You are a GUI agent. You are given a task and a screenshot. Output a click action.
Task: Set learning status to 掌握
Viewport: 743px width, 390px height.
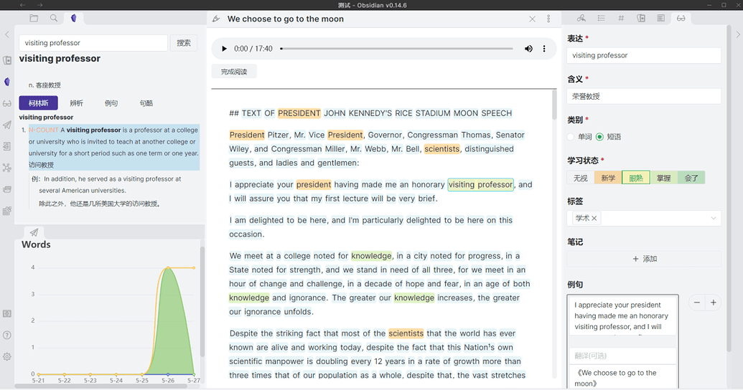pyautogui.click(x=663, y=178)
